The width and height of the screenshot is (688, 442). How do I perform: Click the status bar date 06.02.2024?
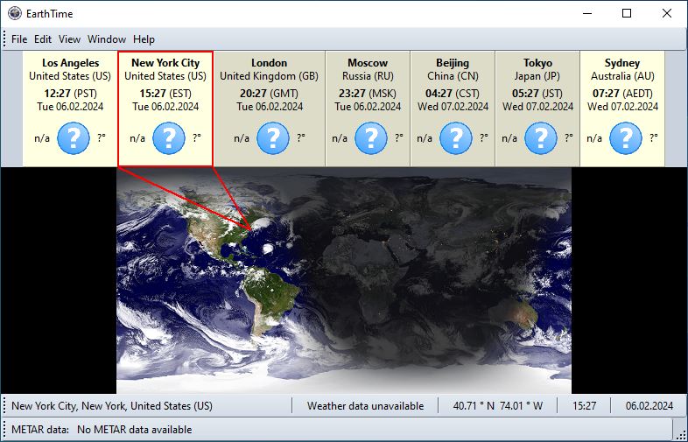[649, 406]
